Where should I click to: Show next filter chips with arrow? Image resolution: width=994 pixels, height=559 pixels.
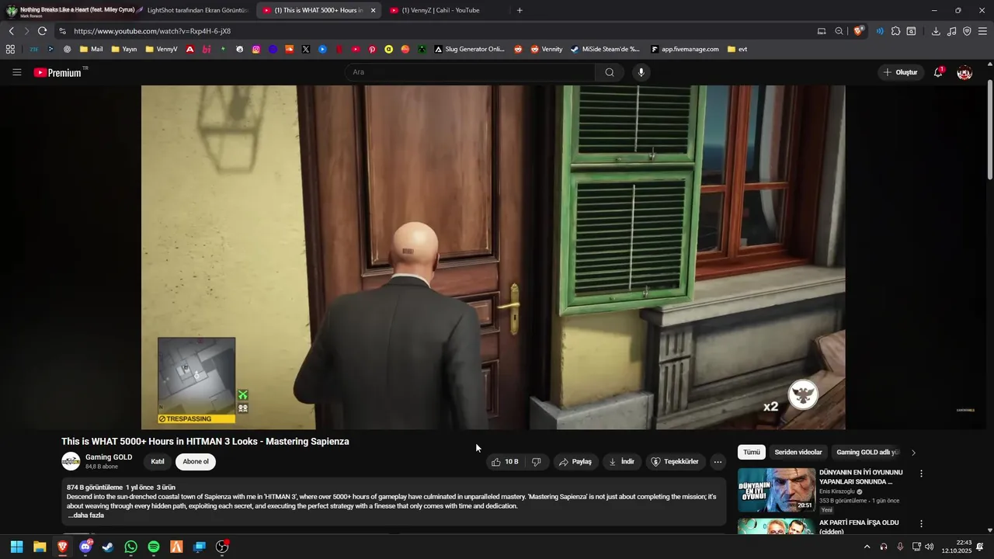913,452
